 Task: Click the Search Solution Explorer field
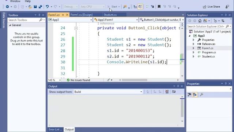(206, 26)
